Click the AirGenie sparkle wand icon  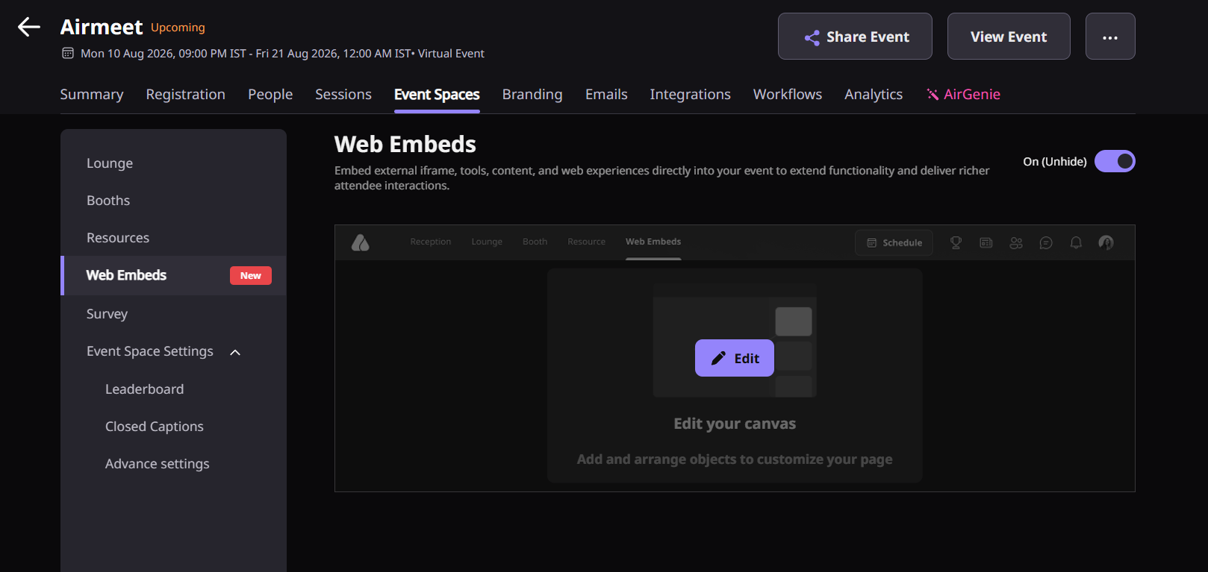(x=933, y=94)
